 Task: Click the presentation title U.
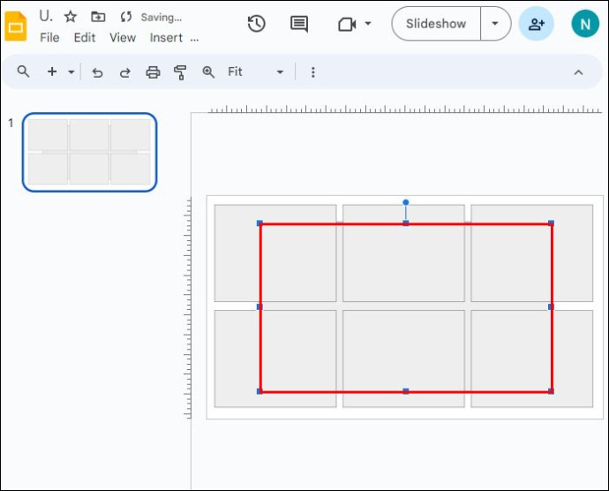pos(45,16)
